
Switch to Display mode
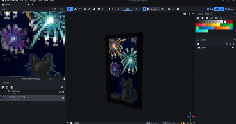point(230,9)
